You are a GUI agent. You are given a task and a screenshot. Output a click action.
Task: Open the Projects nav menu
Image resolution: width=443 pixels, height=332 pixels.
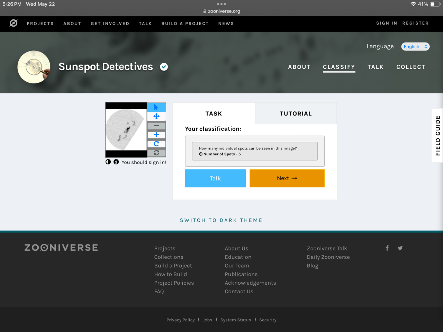[x=40, y=24]
